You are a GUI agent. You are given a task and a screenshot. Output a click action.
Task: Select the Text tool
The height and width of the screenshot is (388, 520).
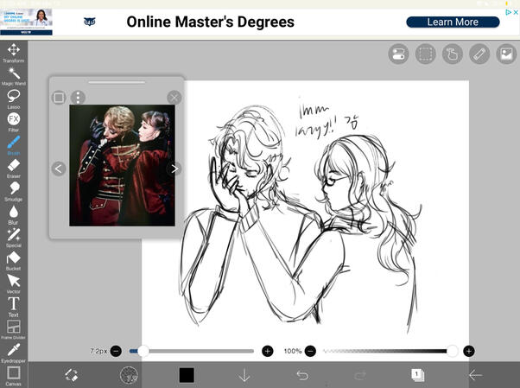coord(14,304)
